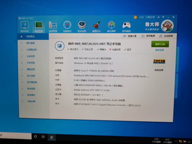The width and height of the screenshot is (192, 144).
Task: Select 内存信息 in sidebar
Action: (x=31, y=63)
